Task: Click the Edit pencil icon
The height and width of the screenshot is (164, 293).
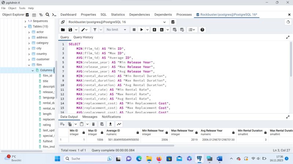Action: point(84,30)
